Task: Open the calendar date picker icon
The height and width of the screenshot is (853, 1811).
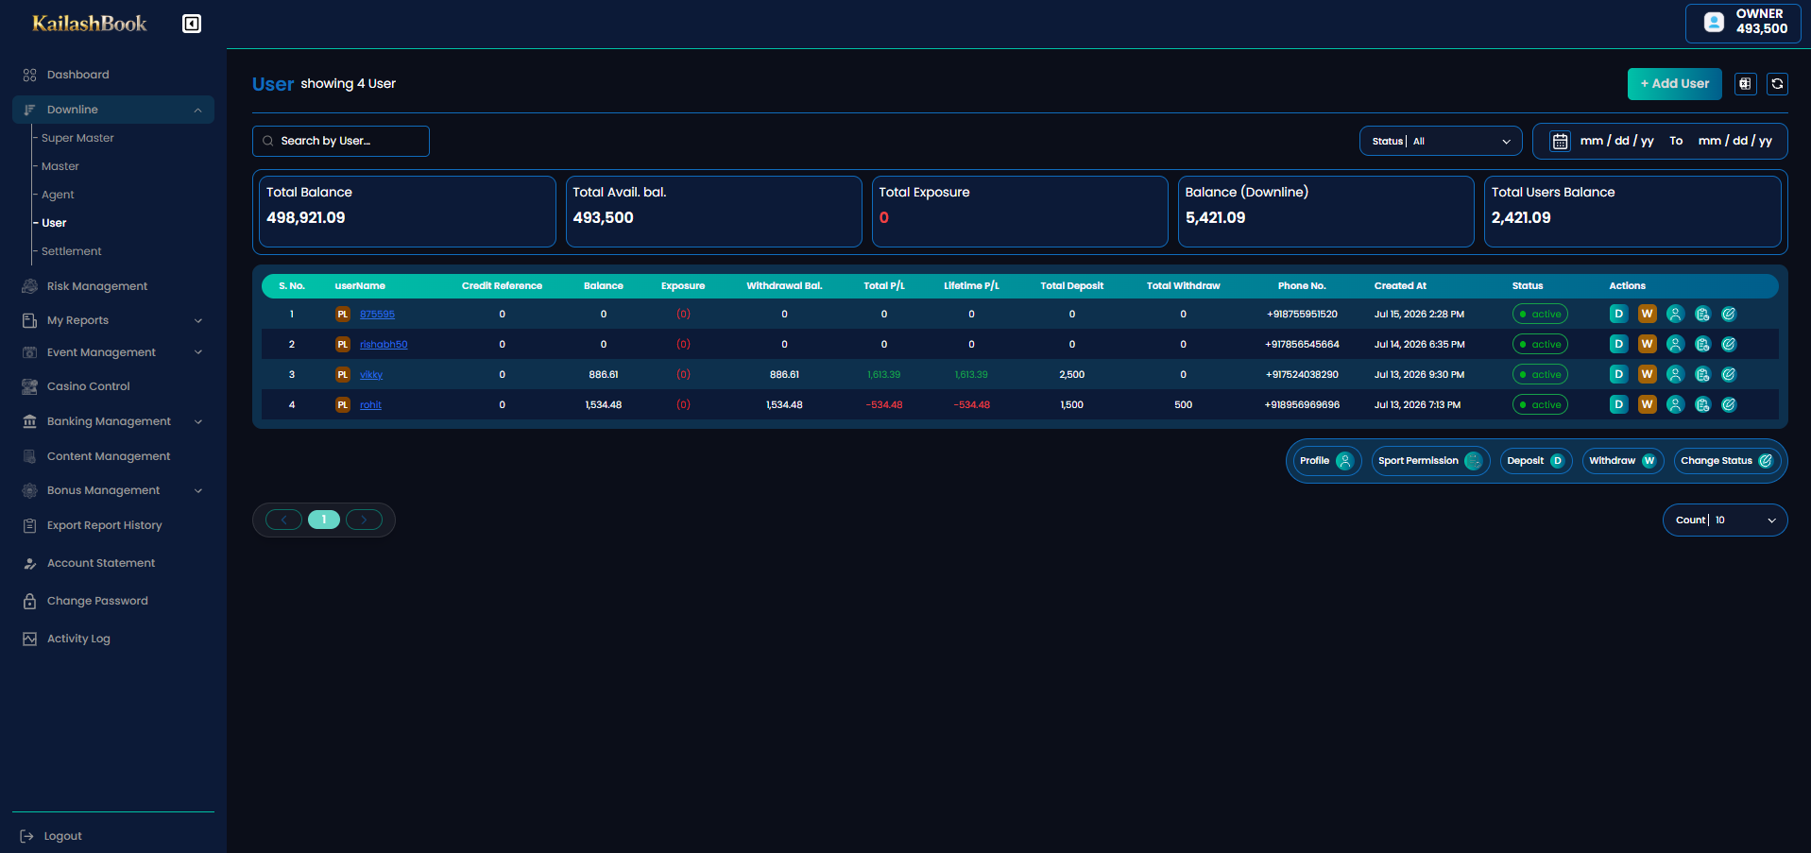Action: point(1560,141)
